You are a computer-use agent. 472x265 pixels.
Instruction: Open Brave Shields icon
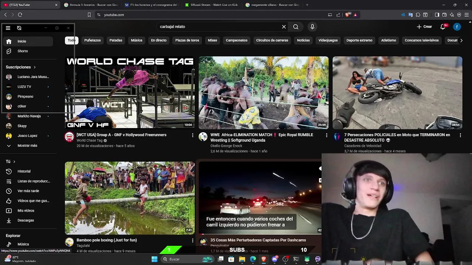pos(347,15)
